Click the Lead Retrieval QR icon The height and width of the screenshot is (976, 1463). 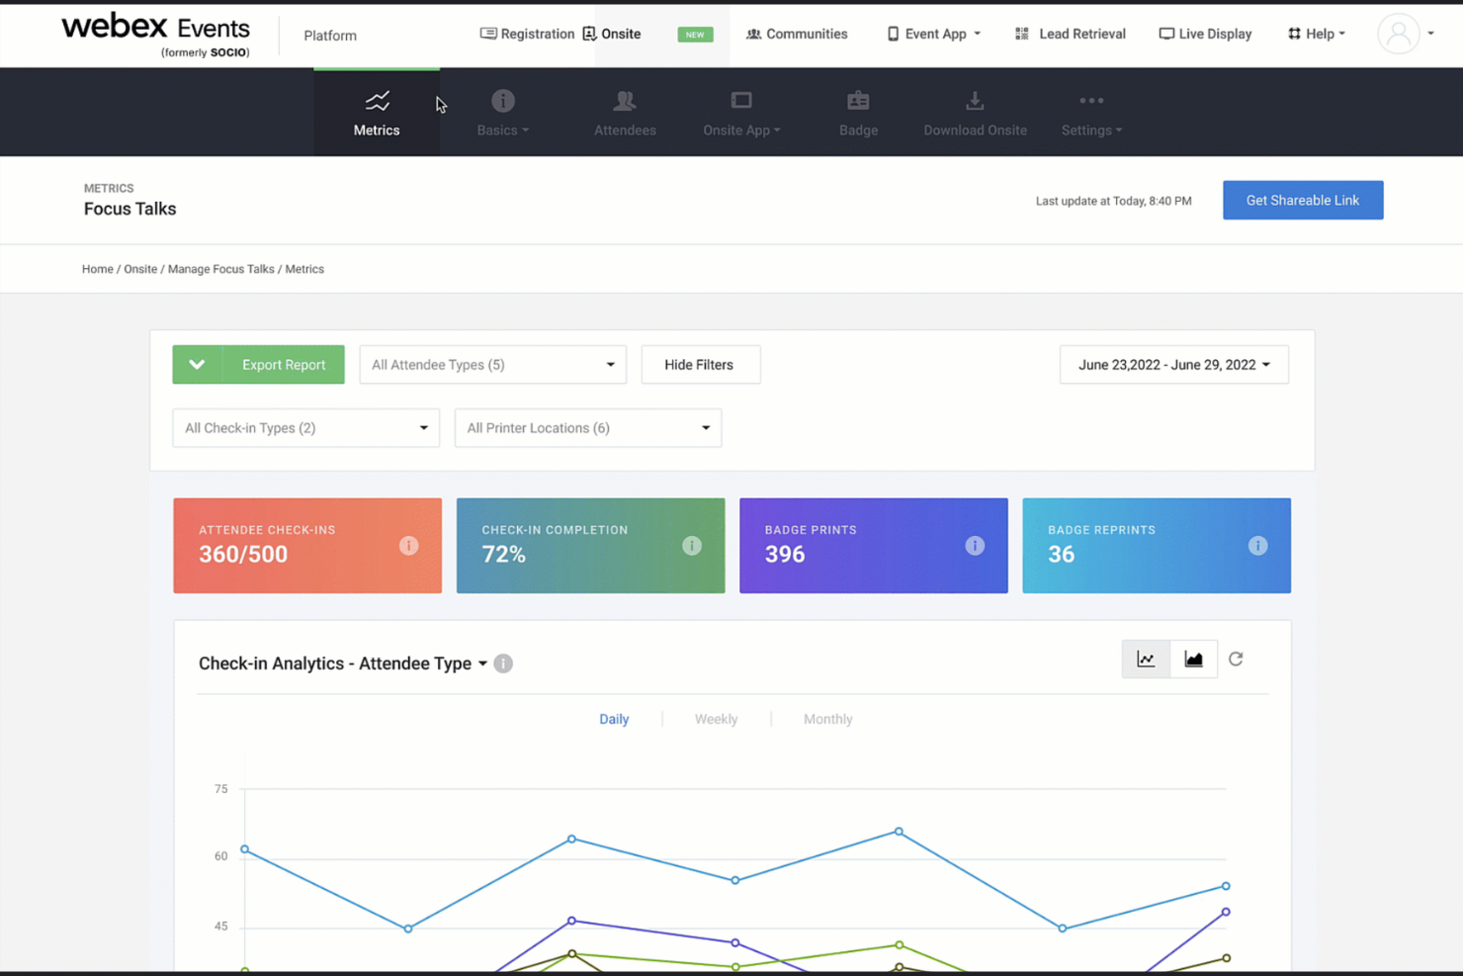pos(1022,34)
